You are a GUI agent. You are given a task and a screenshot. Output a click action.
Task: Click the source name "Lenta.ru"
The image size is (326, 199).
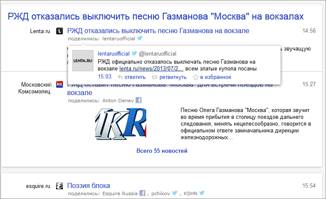40,31
